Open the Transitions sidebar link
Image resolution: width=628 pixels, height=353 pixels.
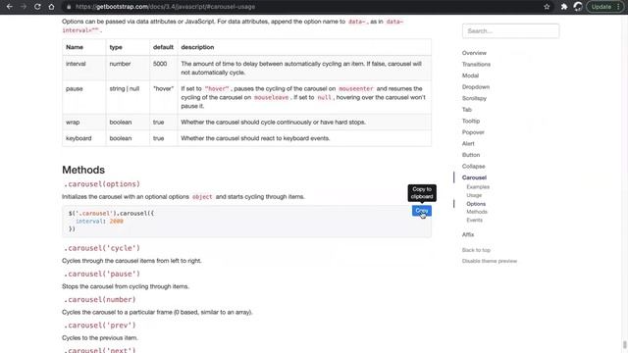476,64
